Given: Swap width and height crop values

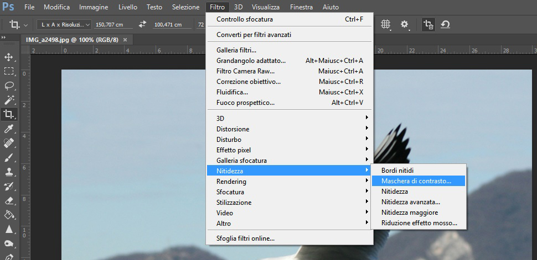Looking at the screenshot, I should point(142,24).
